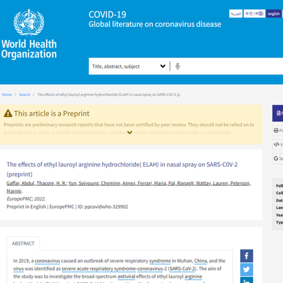Share the article on Twitter
Image resolution: width=283 pixels, height=283 pixels.
(x=247, y=270)
